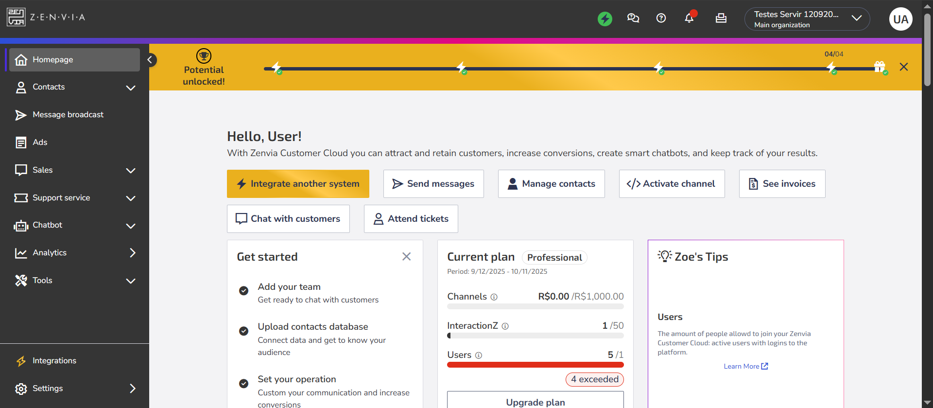
Task: Click Manage contacts button
Action: coord(552,184)
